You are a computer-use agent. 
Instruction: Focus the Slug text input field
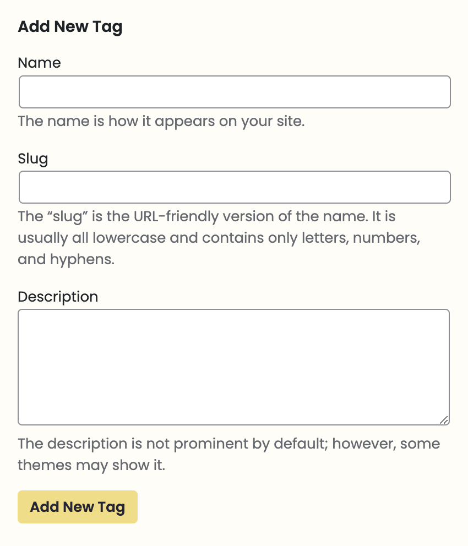click(235, 187)
